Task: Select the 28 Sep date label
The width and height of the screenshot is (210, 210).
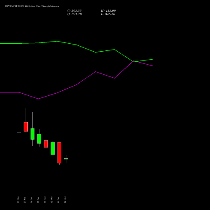Action: pyautogui.click(x=18, y=200)
